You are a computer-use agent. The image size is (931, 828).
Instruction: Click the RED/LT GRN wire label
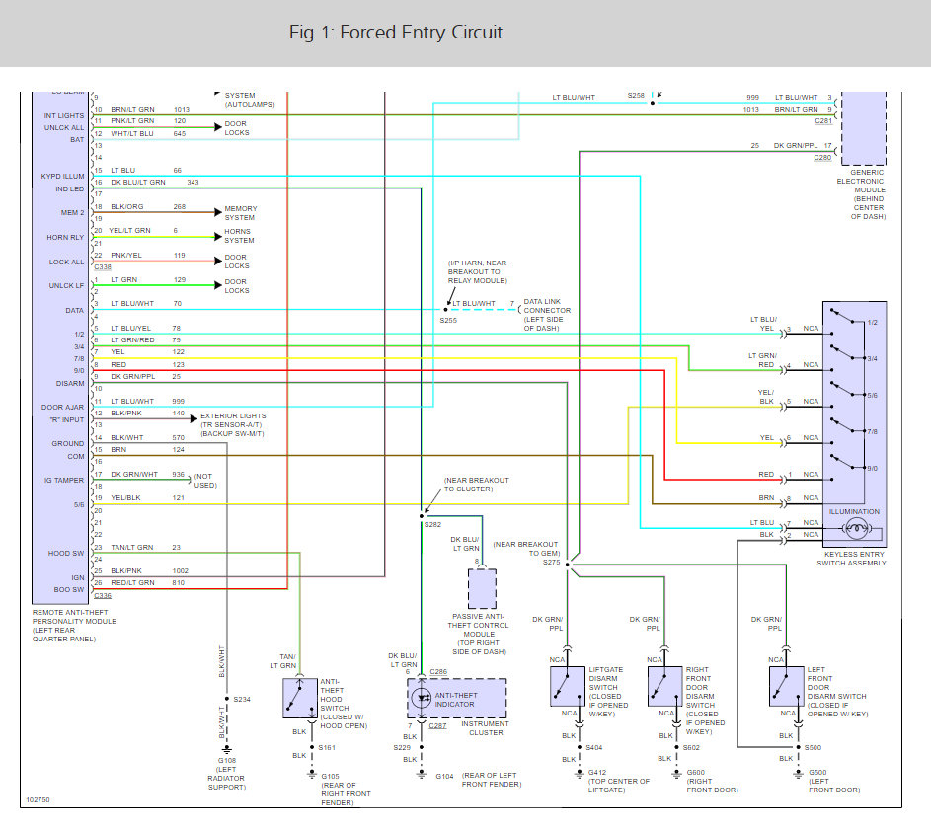coord(132,583)
